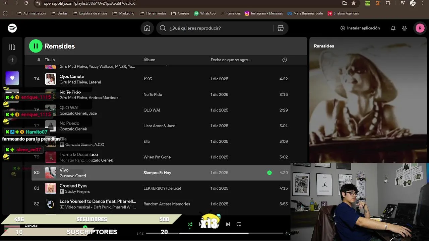
Task: Open the notifications bell
Action: coord(393,28)
